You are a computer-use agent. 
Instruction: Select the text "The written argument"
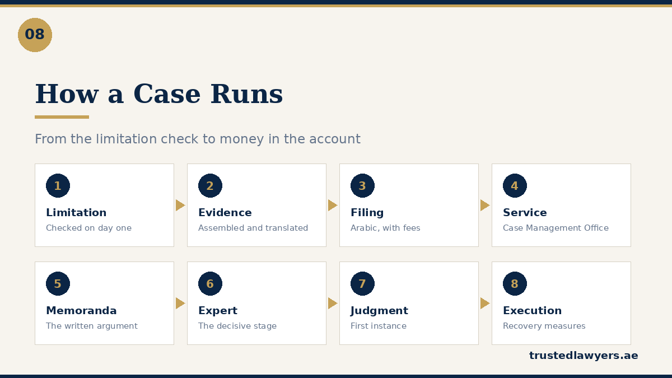[91, 326]
